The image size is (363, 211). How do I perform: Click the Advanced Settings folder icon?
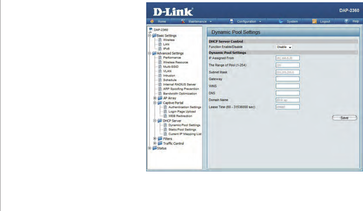point(154,53)
